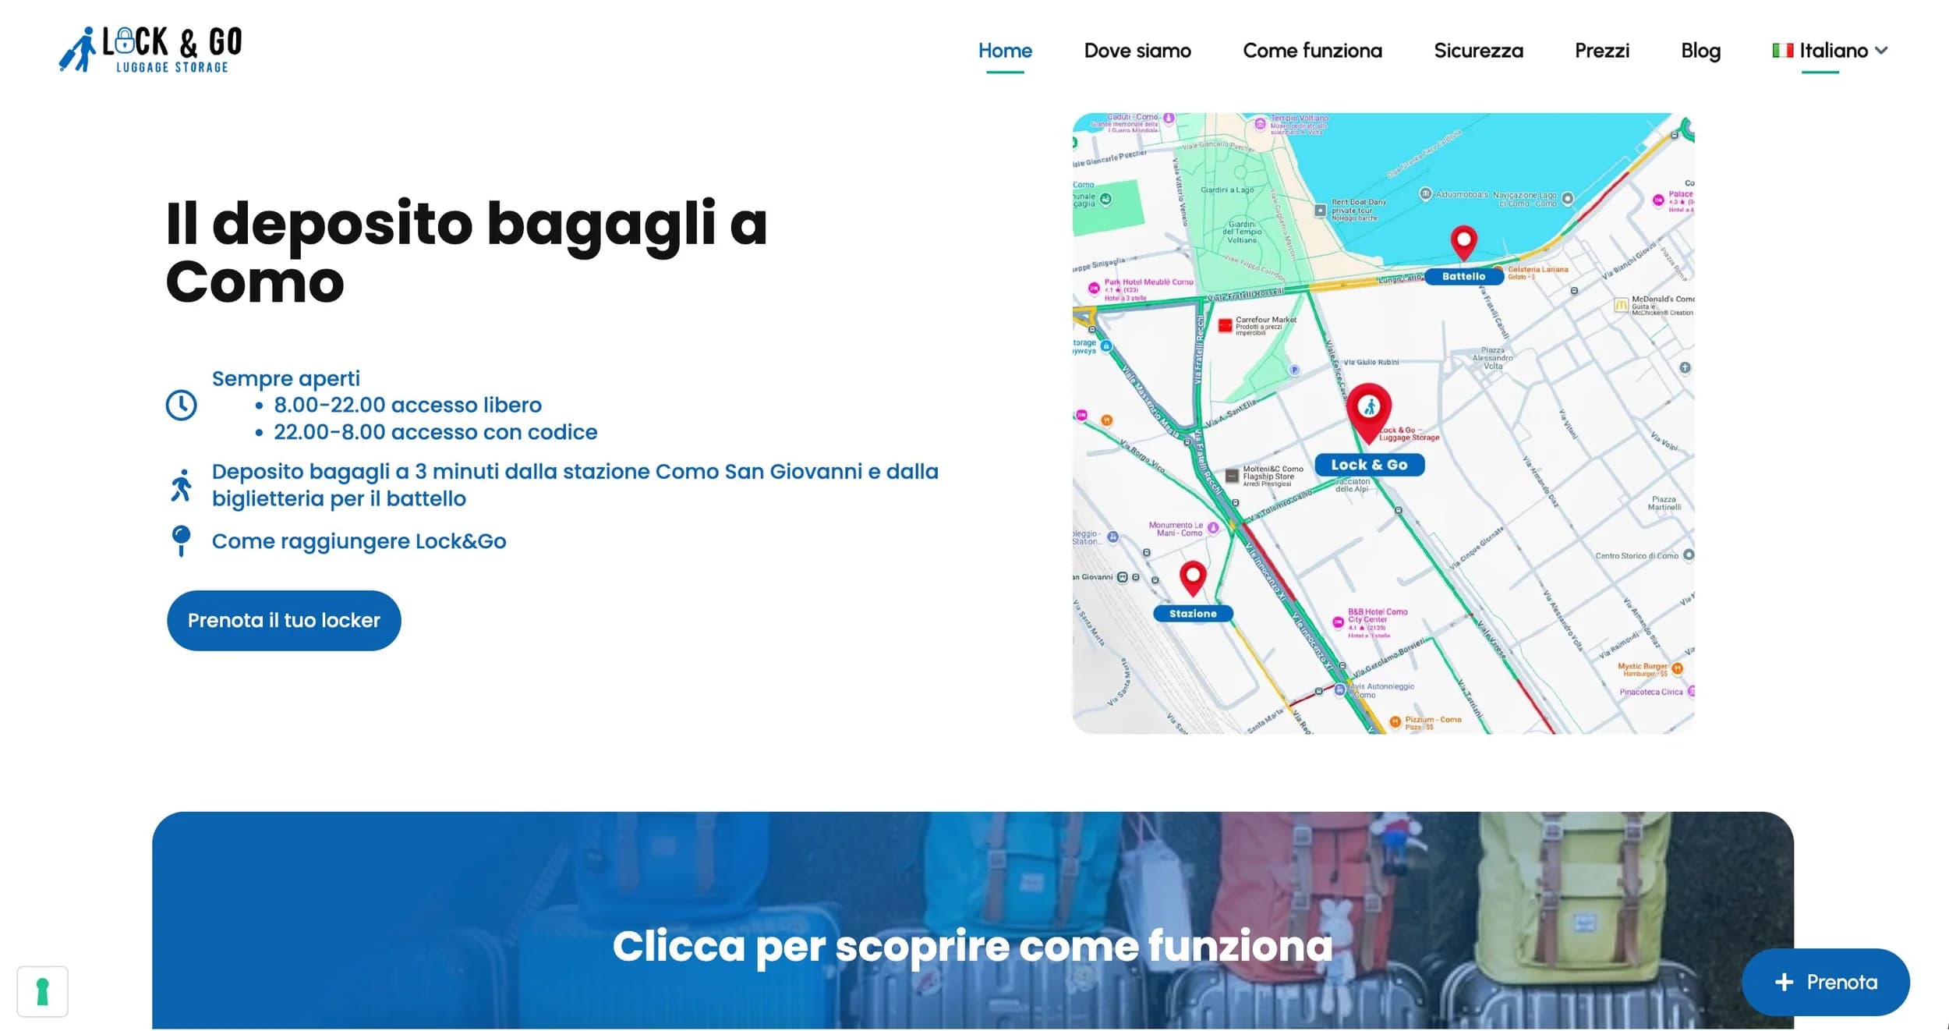The width and height of the screenshot is (1949, 1031).
Task: Click the clock icon beside Sempre aperti
Action: (181, 405)
